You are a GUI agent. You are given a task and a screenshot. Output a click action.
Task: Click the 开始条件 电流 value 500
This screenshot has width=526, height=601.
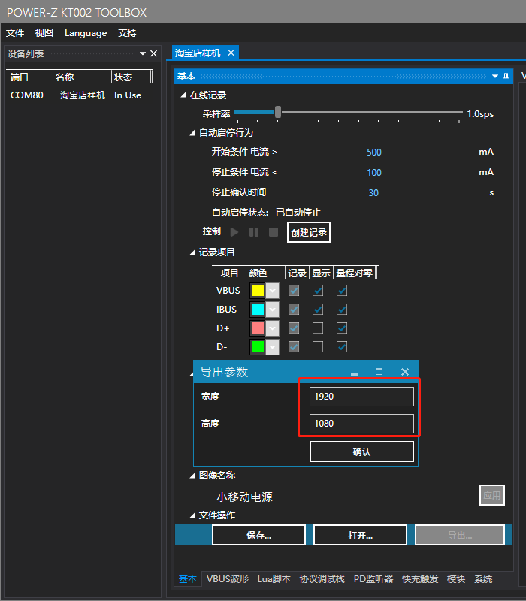(374, 153)
